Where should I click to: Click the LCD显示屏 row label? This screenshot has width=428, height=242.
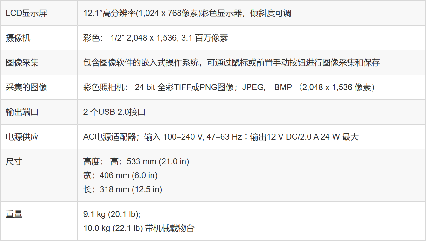tap(26, 13)
